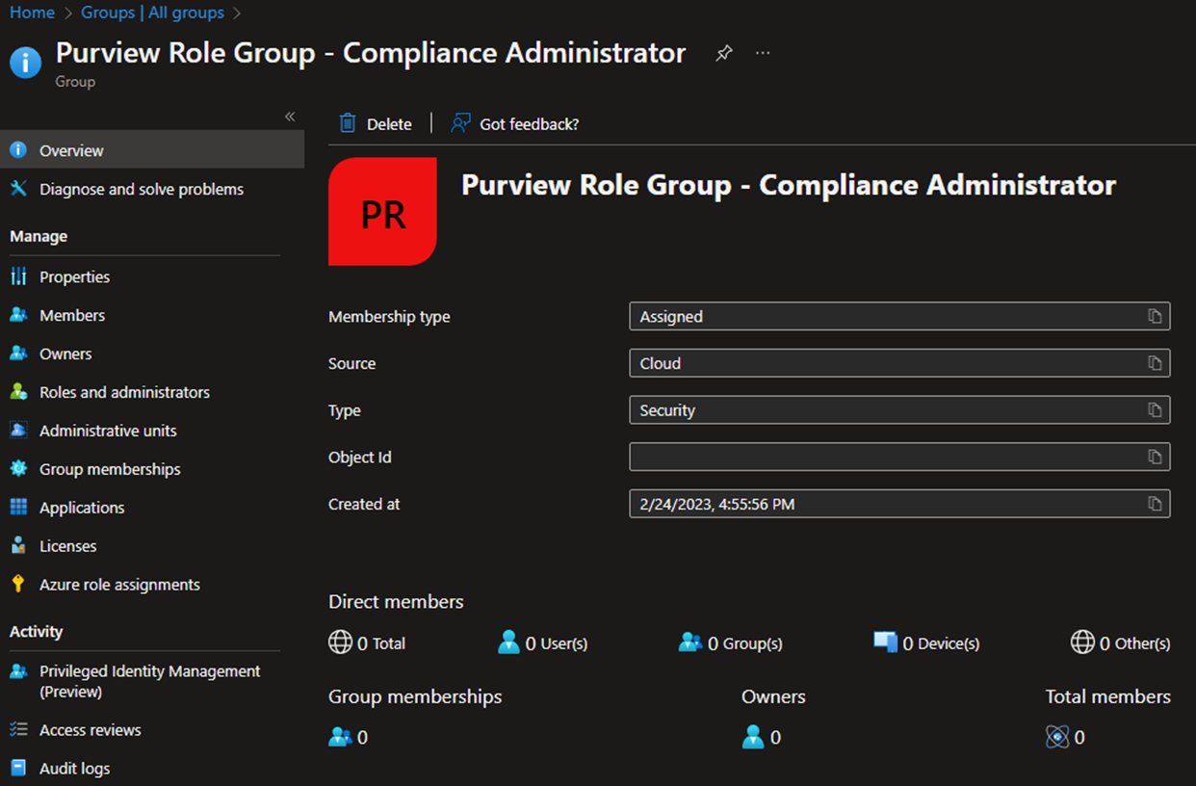Open the Licenses page

tap(67, 545)
